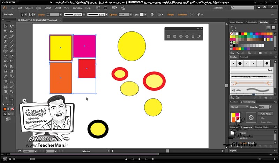Switch Swatches panel to thumbnail grid view
The height and width of the screenshot is (163, 279).
[273, 28]
